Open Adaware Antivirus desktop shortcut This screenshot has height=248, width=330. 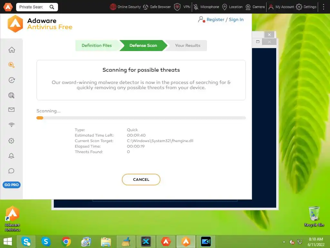click(x=13, y=219)
